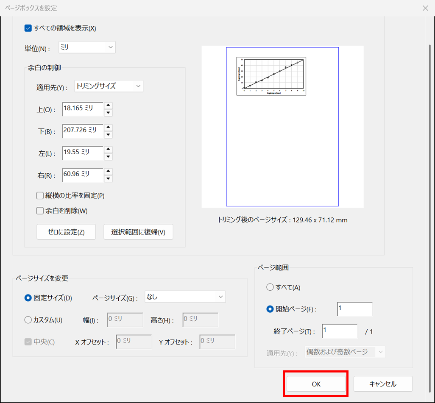Screen dimensions: 435x403
Task: Decrease the 左 left margin value
Action: [x=108, y=156]
